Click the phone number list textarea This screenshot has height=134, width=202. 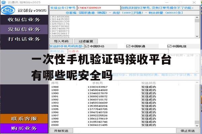click(x=123, y=27)
